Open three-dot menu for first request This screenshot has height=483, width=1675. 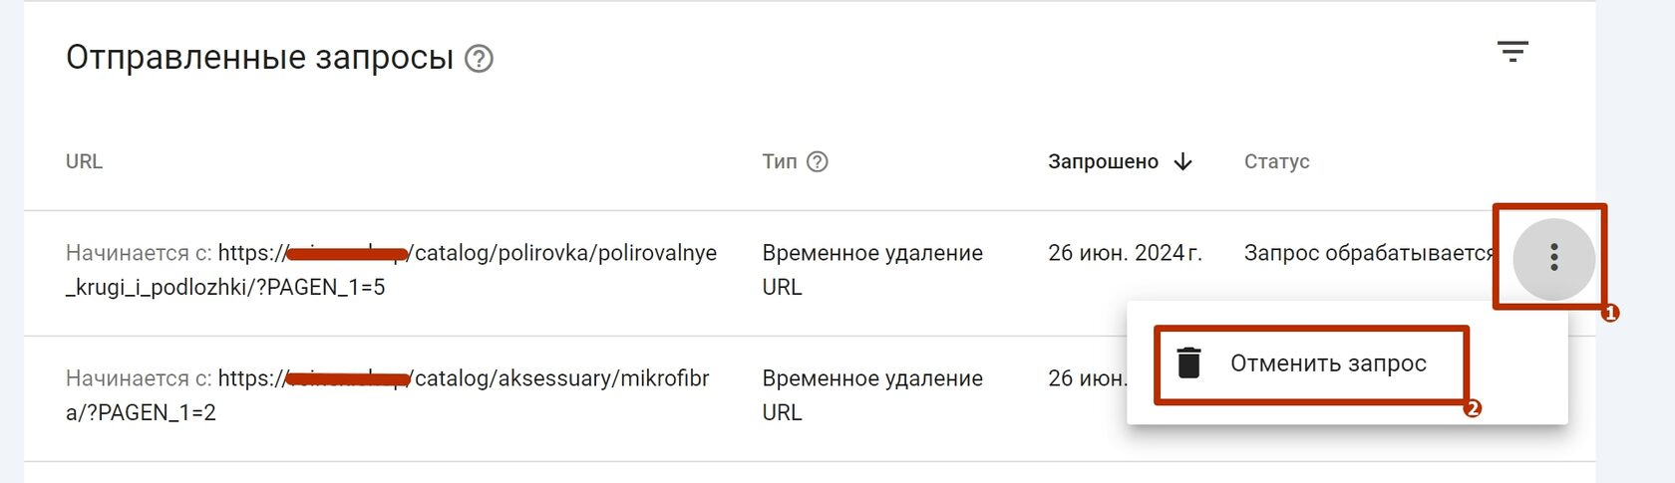pyautogui.click(x=1553, y=258)
